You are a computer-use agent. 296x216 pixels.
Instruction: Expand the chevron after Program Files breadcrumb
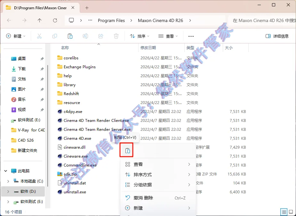(132, 20)
